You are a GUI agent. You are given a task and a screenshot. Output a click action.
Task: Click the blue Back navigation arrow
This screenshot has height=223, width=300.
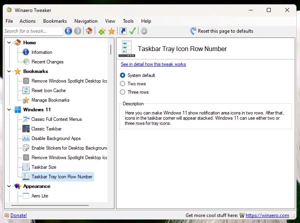(68, 31)
